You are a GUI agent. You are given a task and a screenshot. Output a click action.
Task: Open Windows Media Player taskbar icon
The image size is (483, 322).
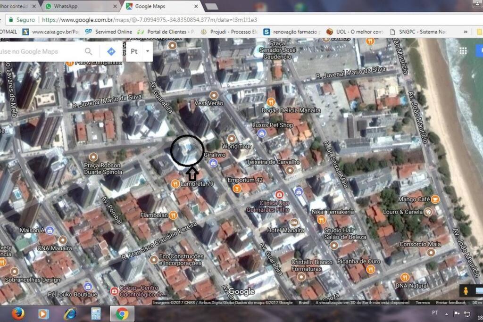tap(43, 314)
